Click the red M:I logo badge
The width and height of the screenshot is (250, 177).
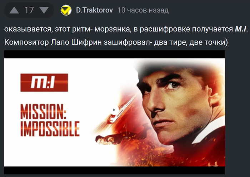(x=44, y=83)
